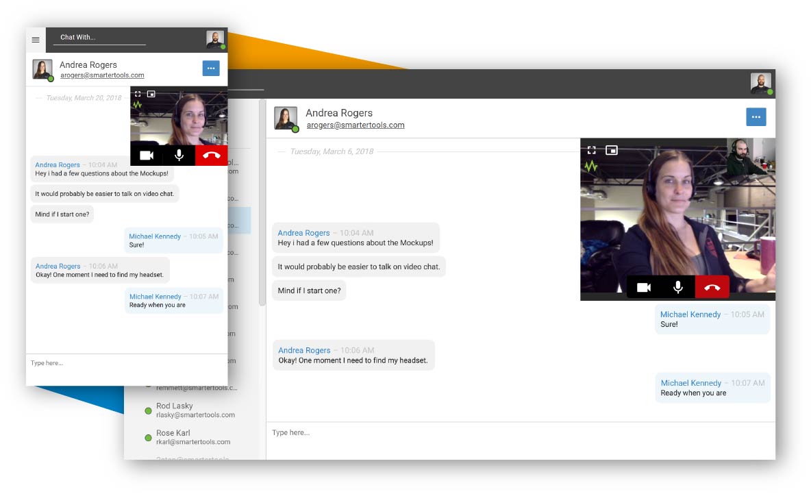Open more options button in large chat window
Viewport: 811px width, 494px height.
pos(756,117)
